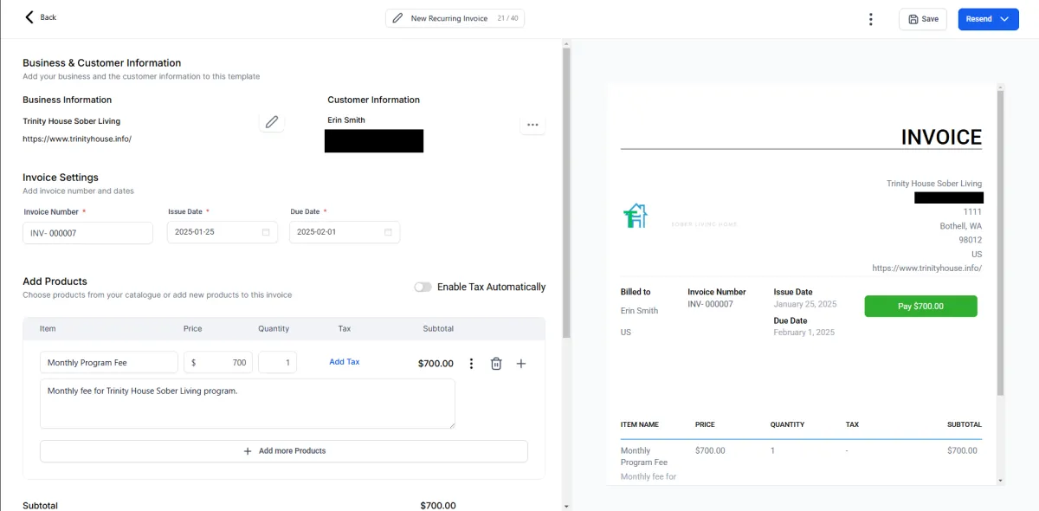
Task: Click the Invoice Number field
Action: point(87,233)
